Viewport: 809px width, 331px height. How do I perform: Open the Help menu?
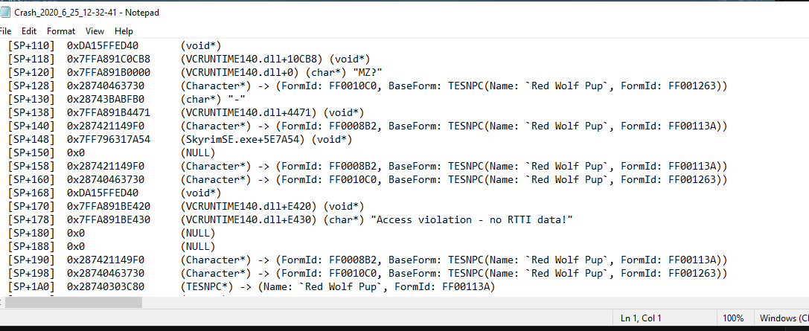pos(124,31)
